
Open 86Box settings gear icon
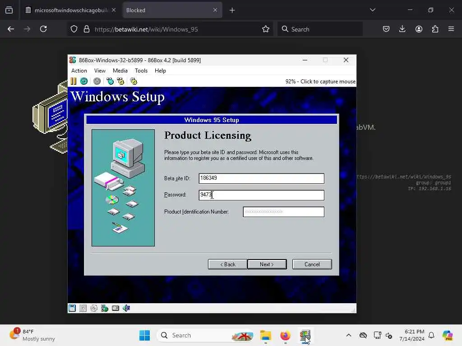tap(134, 81)
